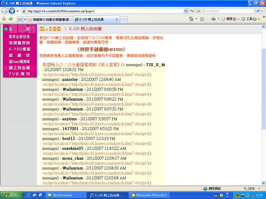Refresh the current page
266x199 pixels.
tap(192, 11)
